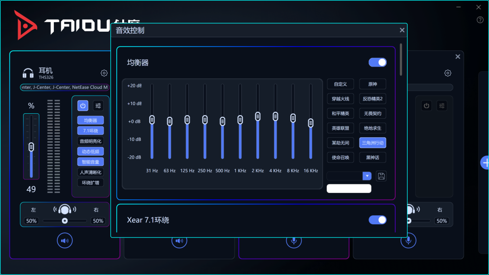The width and height of the screenshot is (489, 275).
Task: Click the 1 KHz equalizer slider handle
Action: click(240, 120)
